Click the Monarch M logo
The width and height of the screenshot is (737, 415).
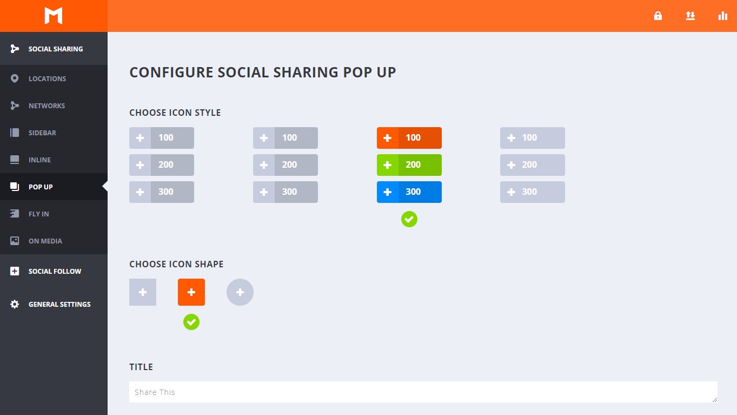(x=54, y=16)
